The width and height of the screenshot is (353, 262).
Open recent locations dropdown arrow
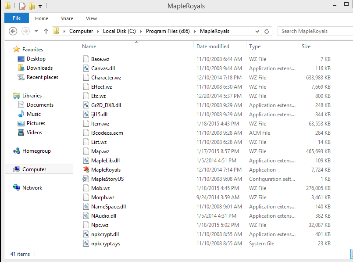[x=36, y=31]
